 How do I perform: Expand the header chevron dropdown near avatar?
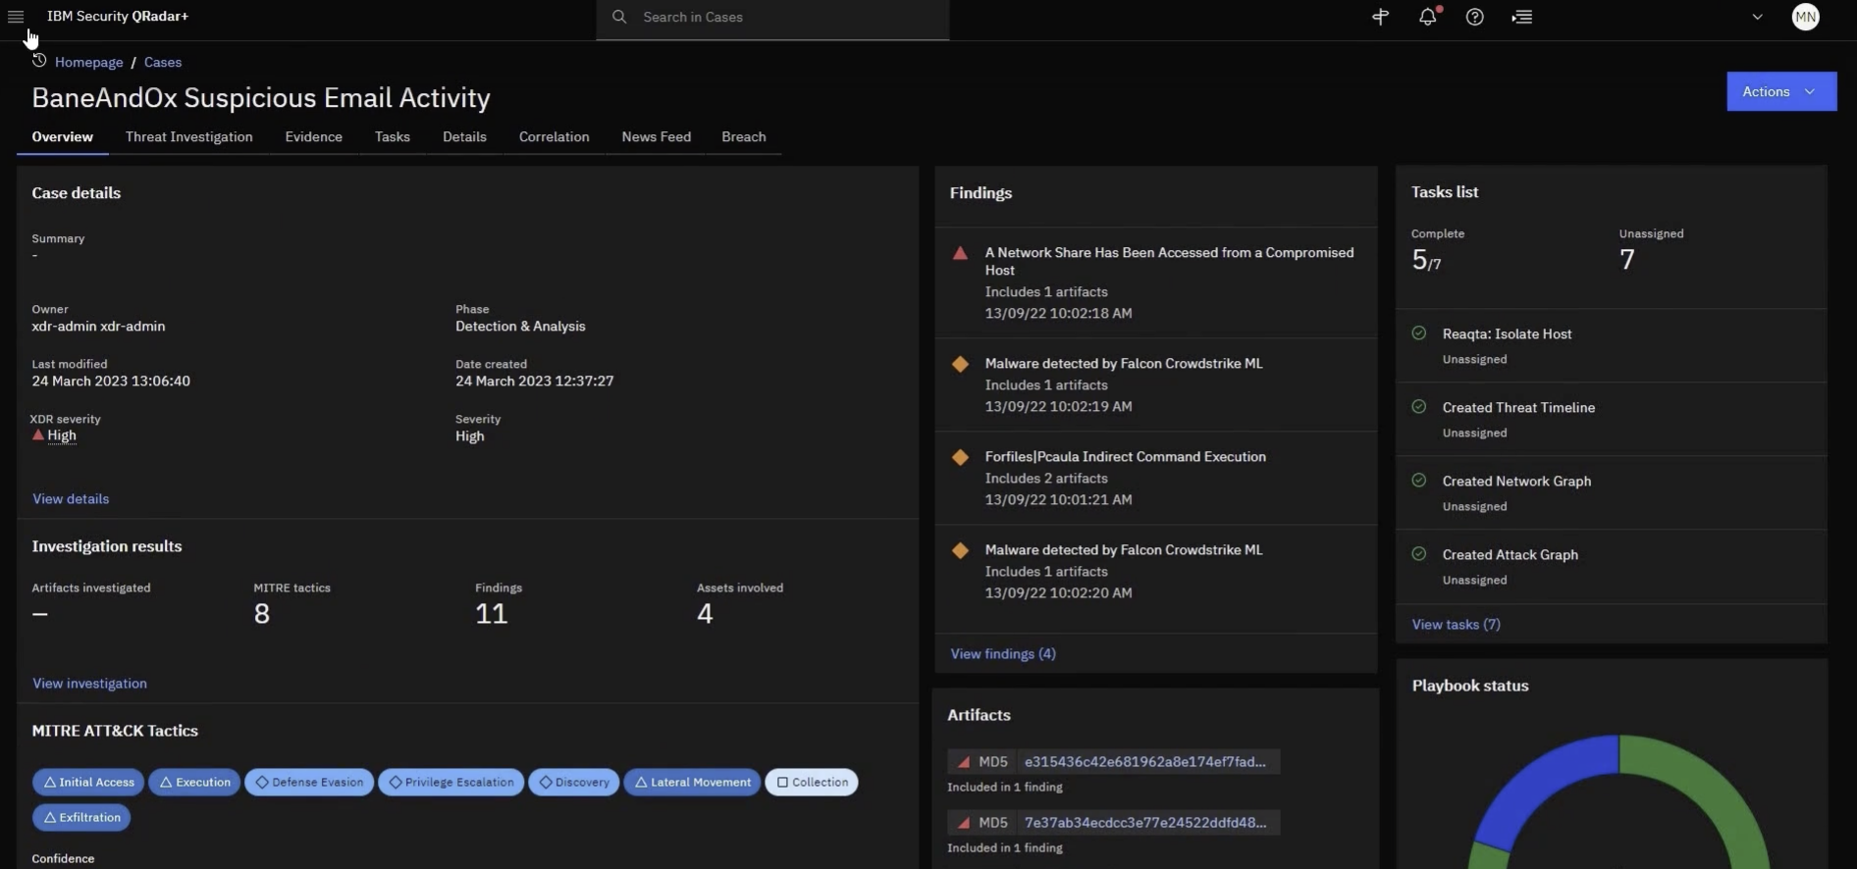1757,17
